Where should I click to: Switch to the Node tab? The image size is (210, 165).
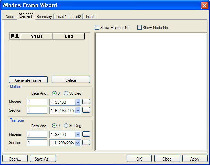(10, 17)
